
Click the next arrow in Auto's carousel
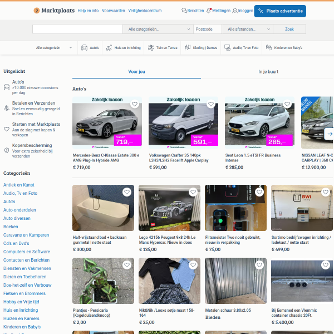(329, 134)
